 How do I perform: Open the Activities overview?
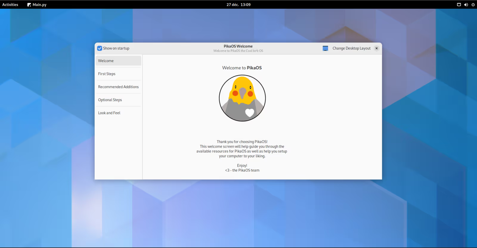(10, 5)
